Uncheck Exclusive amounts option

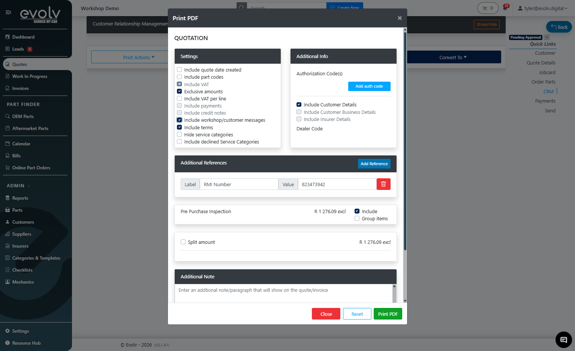point(180,91)
